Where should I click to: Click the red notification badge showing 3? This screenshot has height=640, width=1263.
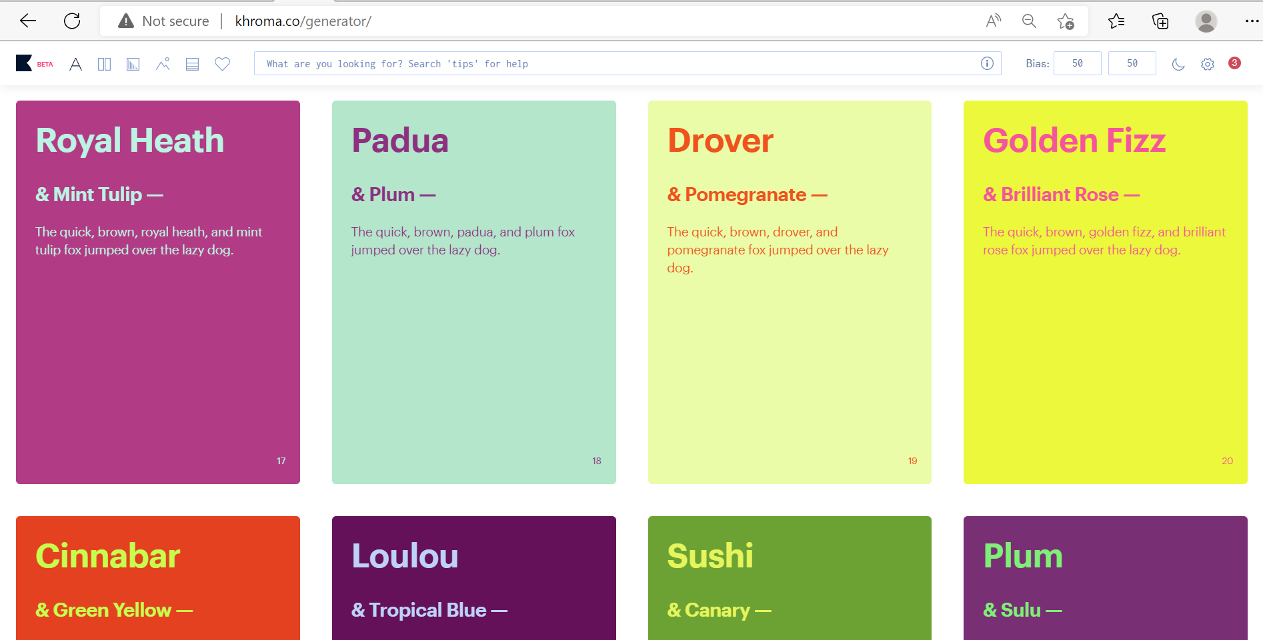click(1234, 63)
